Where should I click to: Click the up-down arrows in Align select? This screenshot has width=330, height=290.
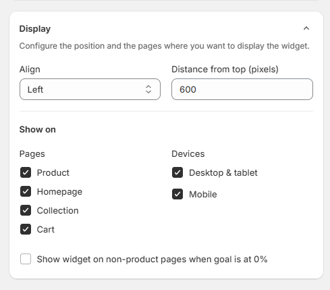click(x=148, y=89)
